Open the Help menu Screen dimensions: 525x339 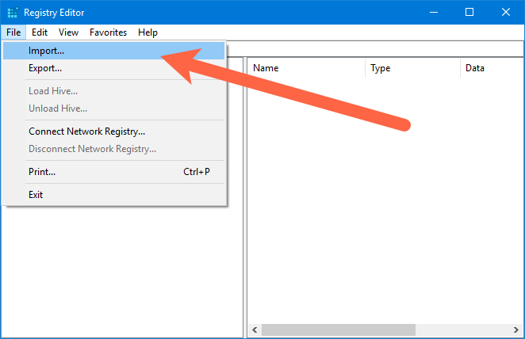(x=148, y=32)
